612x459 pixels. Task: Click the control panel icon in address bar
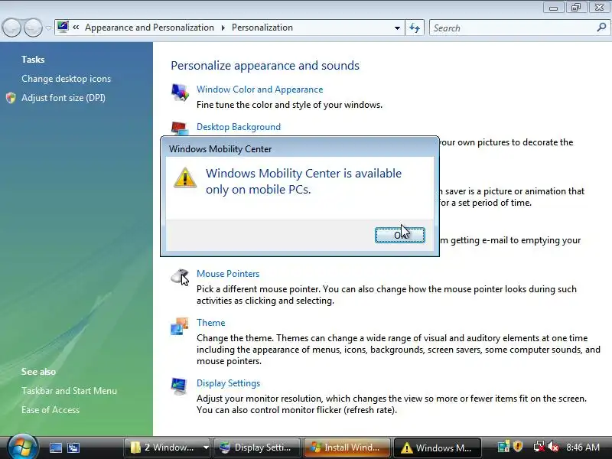tap(63, 27)
